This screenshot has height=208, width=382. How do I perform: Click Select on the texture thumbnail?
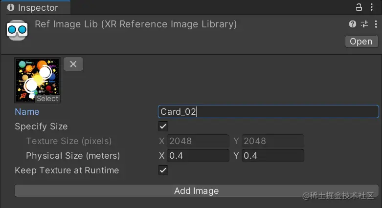[x=47, y=99]
